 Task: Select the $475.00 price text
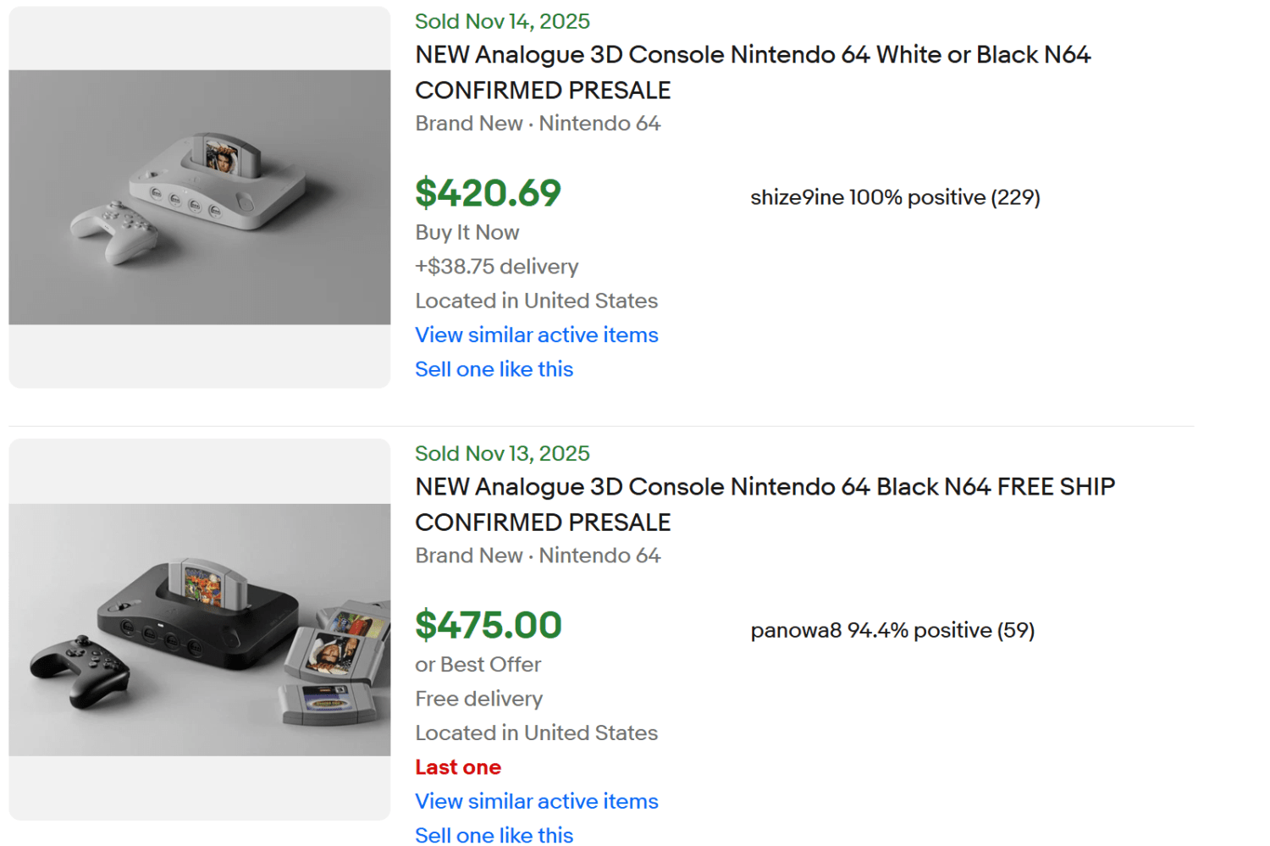[x=488, y=626]
